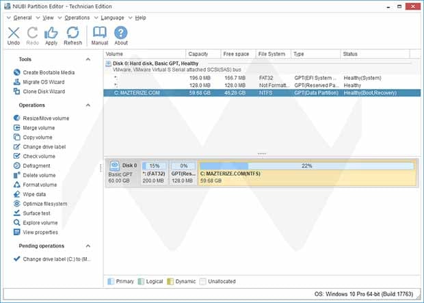Viewport: 424px width, 303px height.
Task: Click pending Change drive label (C:) entry
Action: click(57, 259)
